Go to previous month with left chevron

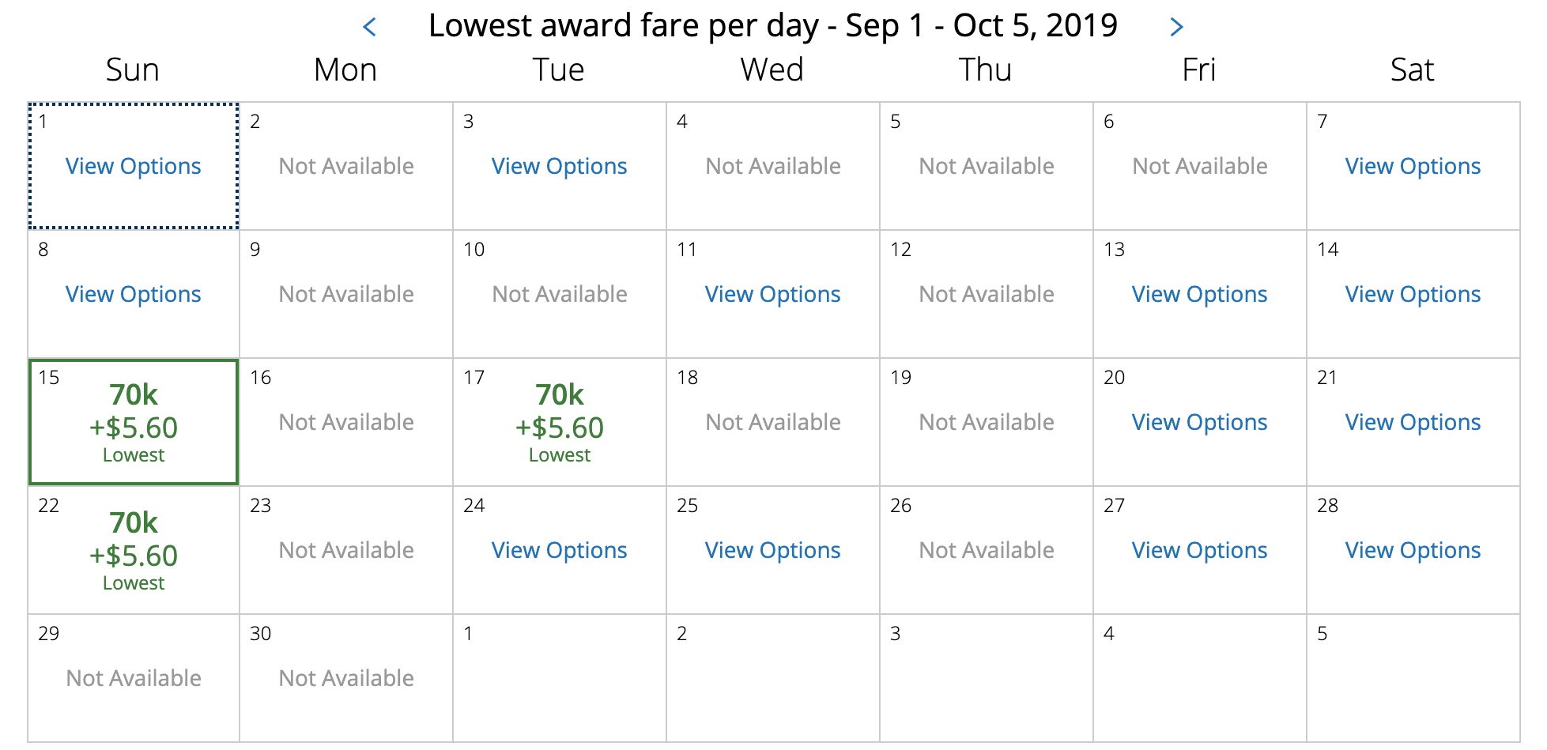[369, 27]
